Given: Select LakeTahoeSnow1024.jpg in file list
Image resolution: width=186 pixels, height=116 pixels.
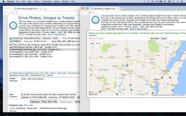Looking at the screenshot, I should [x=44, y=47].
